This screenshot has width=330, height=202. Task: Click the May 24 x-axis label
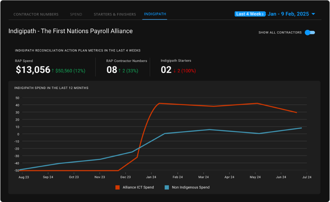255,177
